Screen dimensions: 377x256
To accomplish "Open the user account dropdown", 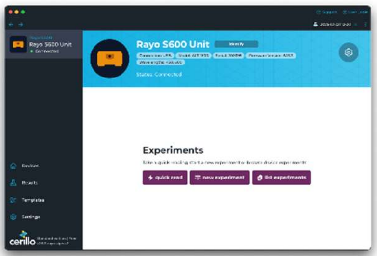I will point(335,25).
